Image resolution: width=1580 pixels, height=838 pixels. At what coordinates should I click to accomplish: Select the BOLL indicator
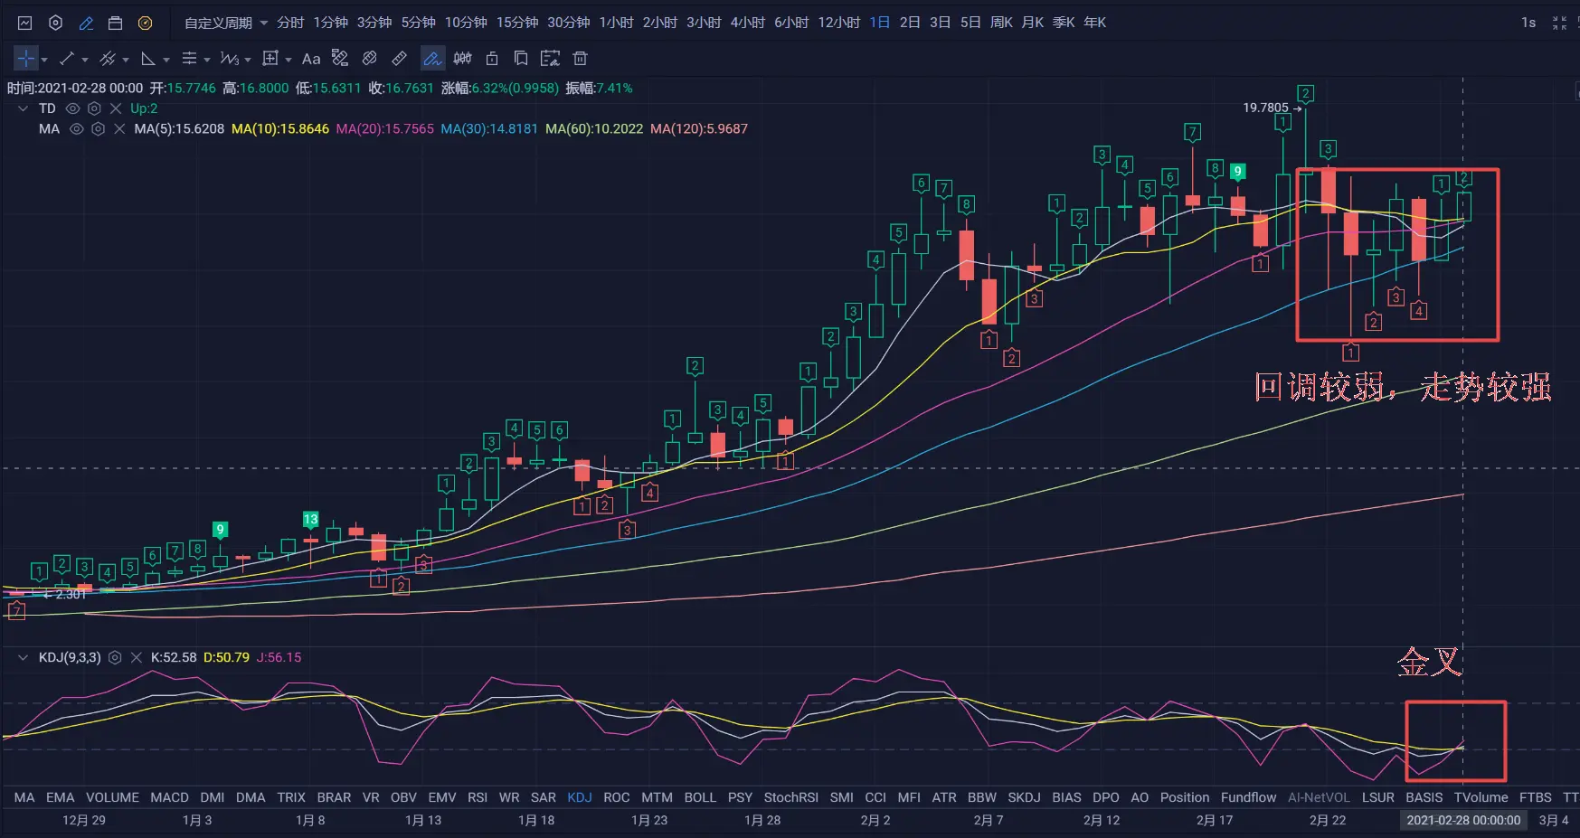tap(700, 797)
